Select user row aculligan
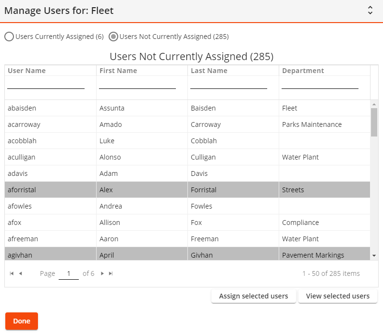 (187, 157)
